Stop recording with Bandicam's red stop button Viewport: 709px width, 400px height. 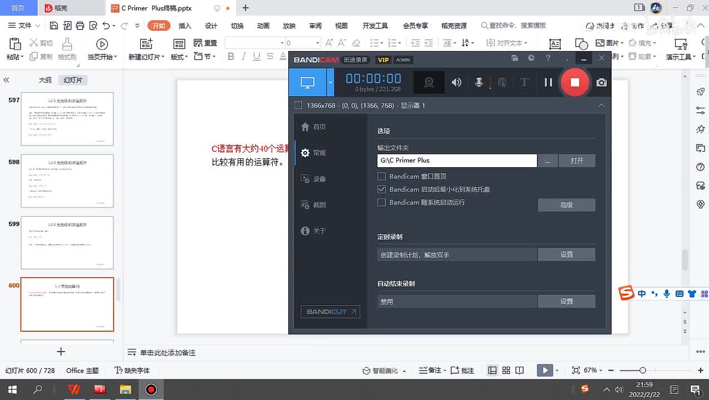click(575, 82)
